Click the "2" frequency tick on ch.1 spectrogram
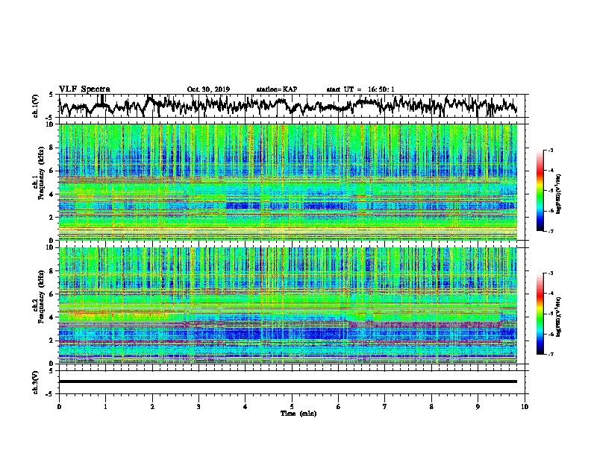This screenshot has height=456, width=591. (x=52, y=217)
